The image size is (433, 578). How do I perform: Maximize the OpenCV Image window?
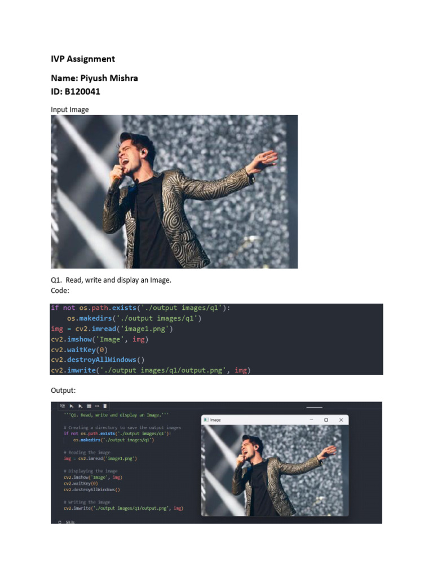326,419
